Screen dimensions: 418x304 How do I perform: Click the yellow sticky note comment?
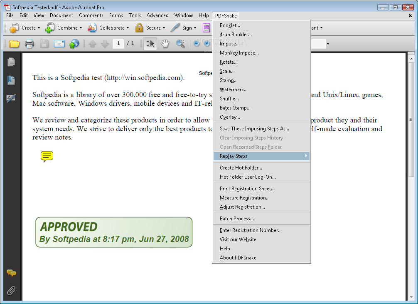(x=47, y=157)
